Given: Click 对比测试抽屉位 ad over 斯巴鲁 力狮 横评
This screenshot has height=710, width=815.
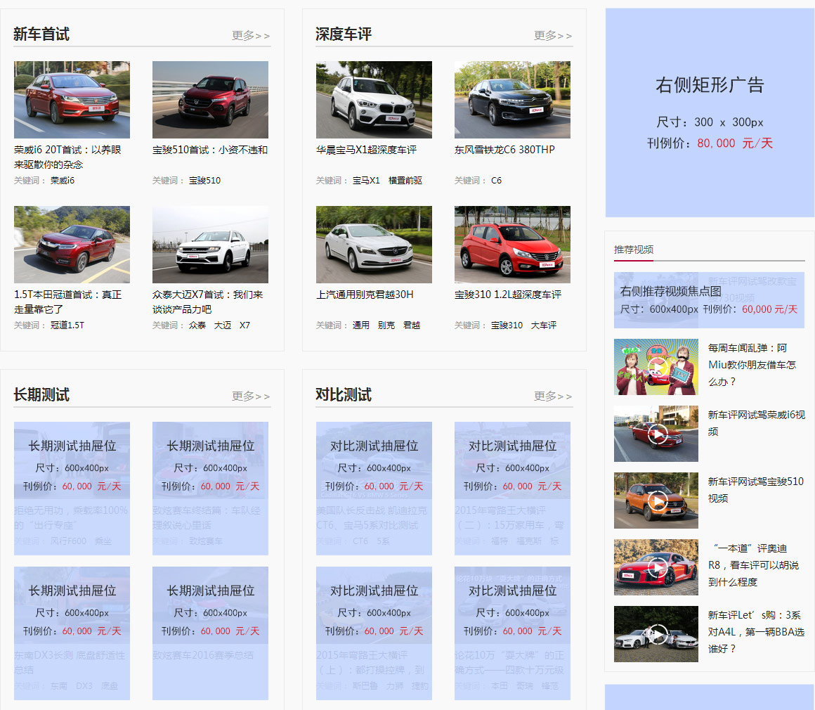Looking at the screenshot, I should pos(374,633).
